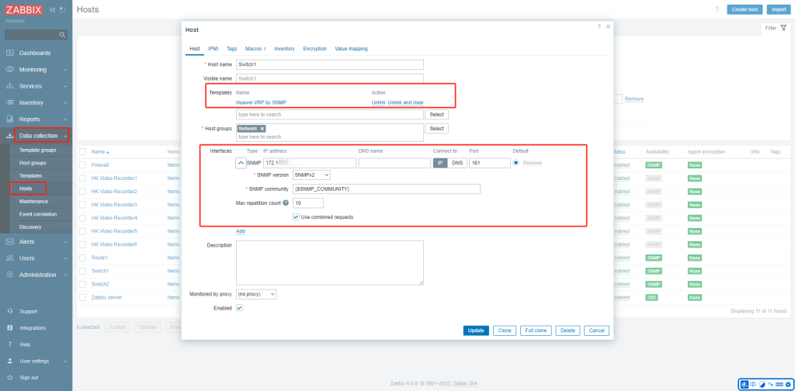This screenshot has width=795, height=391.
Task: Check the HK Video Recorder1 row checkbox
Action: click(82, 178)
